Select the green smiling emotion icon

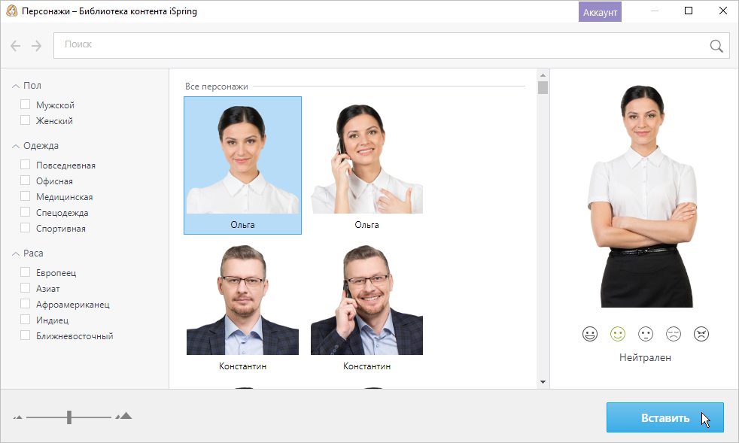(617, 334)
